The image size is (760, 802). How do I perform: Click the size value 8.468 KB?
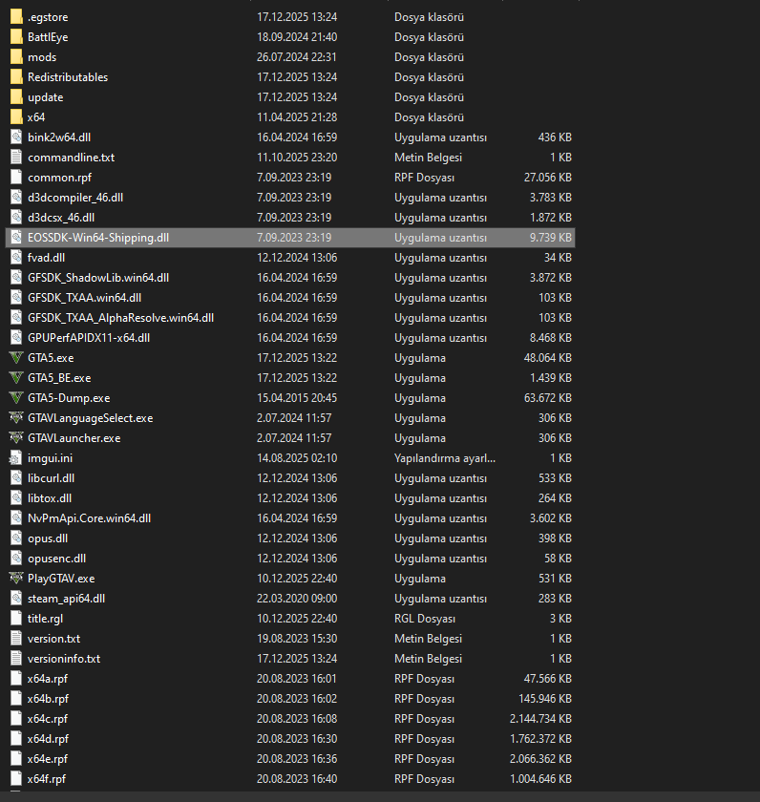coord(550,338)
